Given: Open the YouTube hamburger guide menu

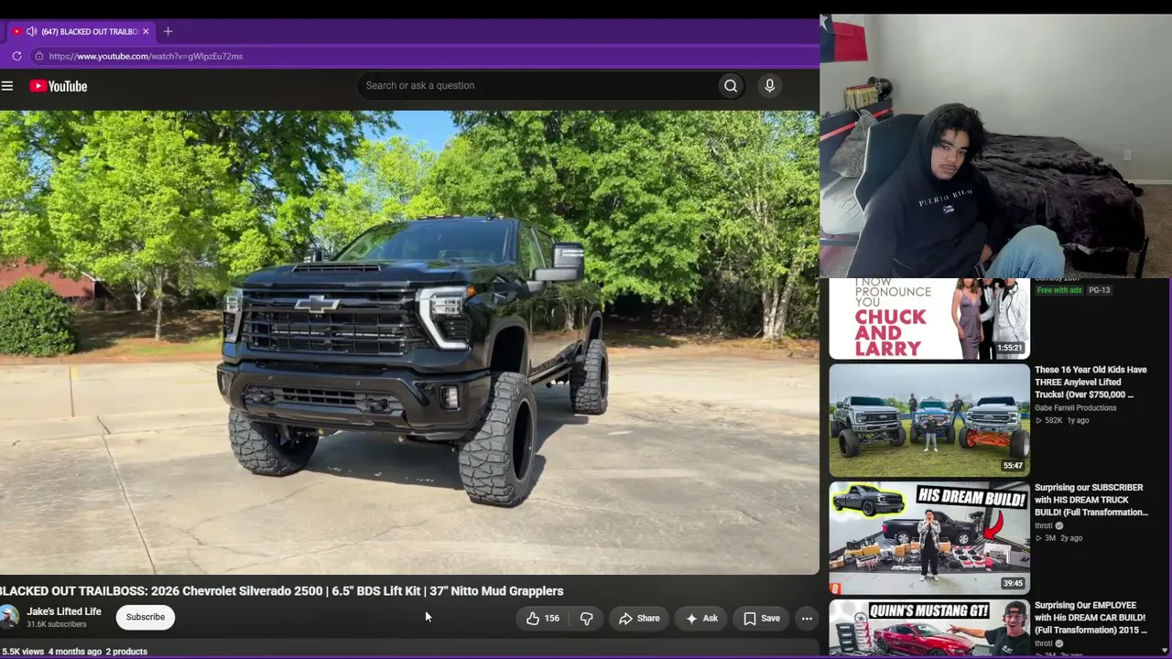Looking at the screenshot, I should 7,86.
